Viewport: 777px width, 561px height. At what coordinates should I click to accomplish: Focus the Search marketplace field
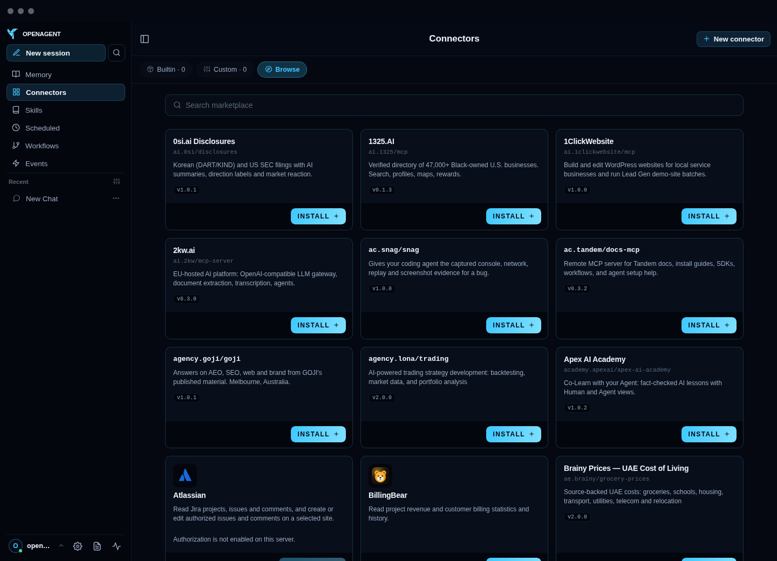pos(454,105)
